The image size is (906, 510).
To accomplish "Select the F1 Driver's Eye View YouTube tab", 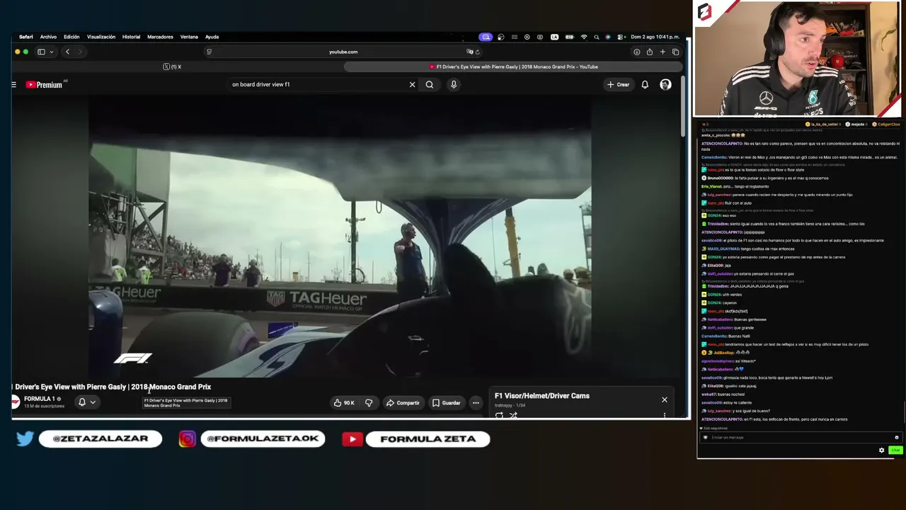I will click(514, 67).
